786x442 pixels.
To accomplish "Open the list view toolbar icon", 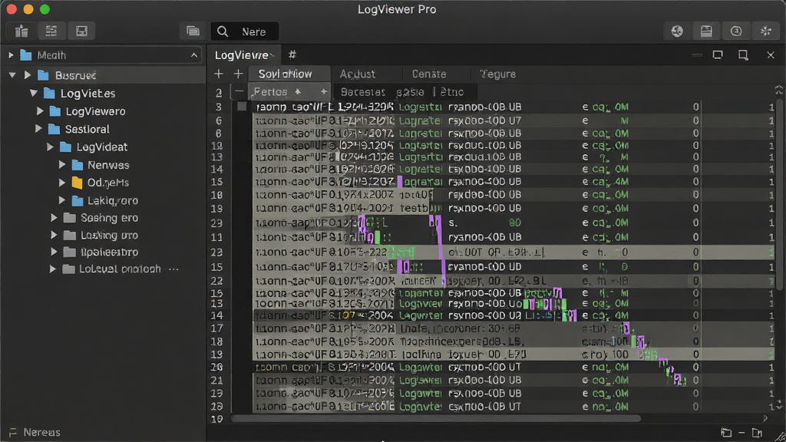I will tap(51, 31).
